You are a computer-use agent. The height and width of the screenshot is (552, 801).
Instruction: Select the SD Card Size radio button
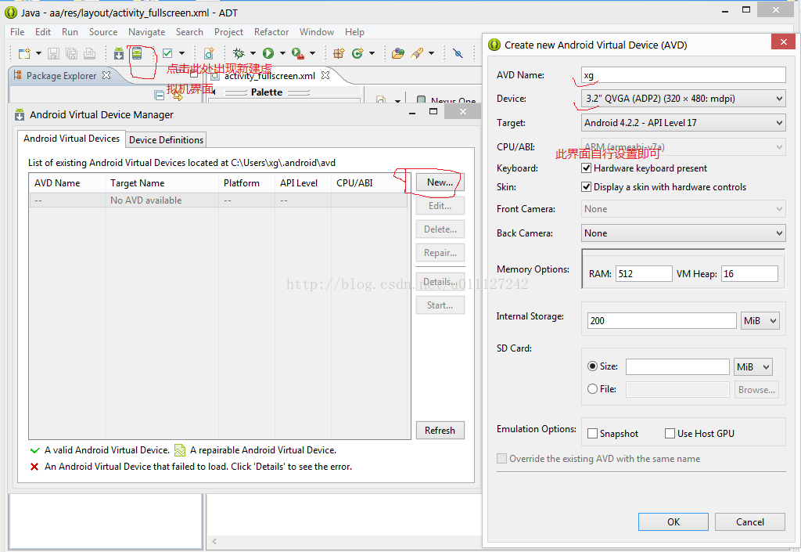pyautogui.click(x=593, y=366)
